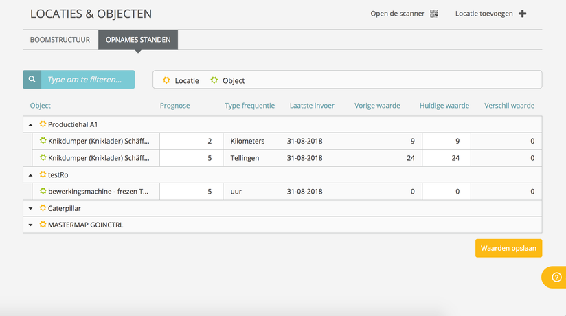Image resolution: width=566 pixels, height=316 pixels.
Task: Edit Huidige waarde for Kilometers row
Action: (447, 141)
